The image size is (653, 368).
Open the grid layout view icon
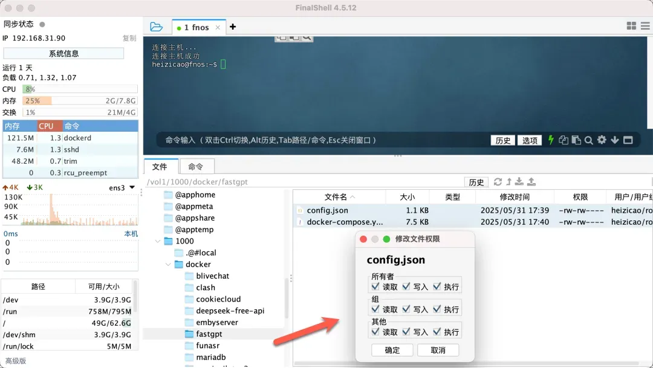(x=631, y=26)
